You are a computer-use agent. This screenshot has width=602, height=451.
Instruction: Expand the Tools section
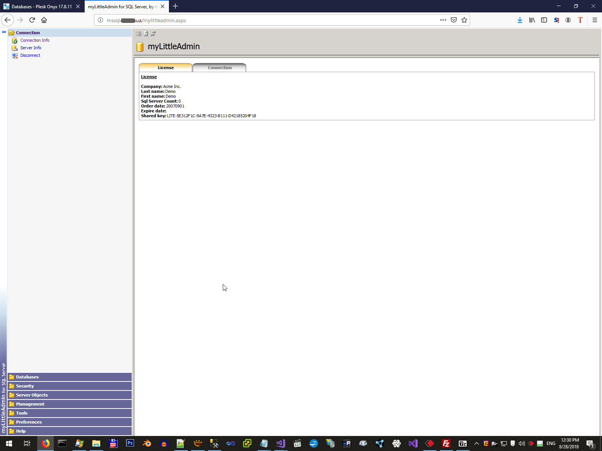pos(70,413)
